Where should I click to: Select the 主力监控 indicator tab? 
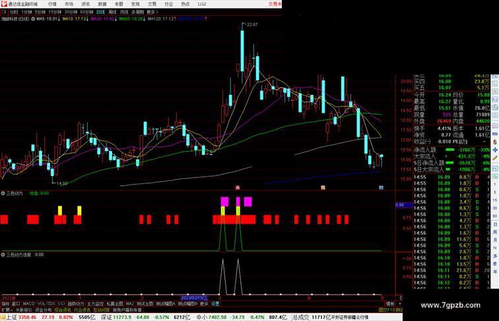coord(96,304)
